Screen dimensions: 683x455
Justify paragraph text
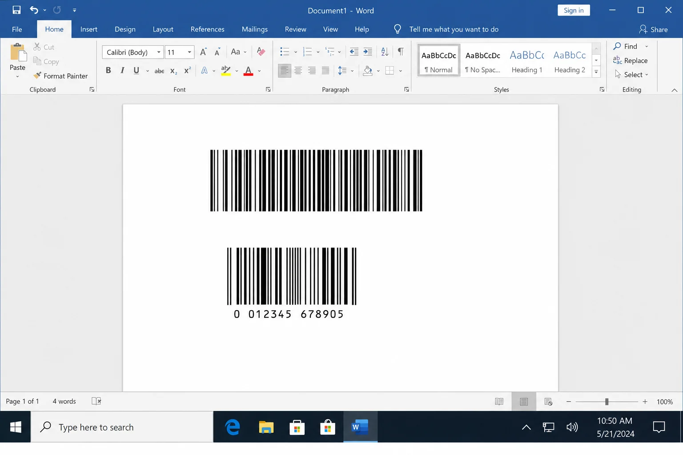click(x=325, y=71)
